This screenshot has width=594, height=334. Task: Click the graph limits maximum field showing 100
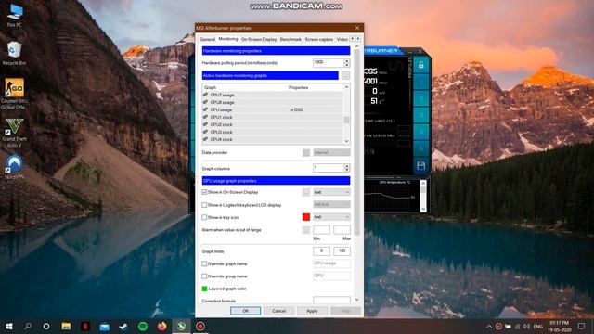pos(342,251)
